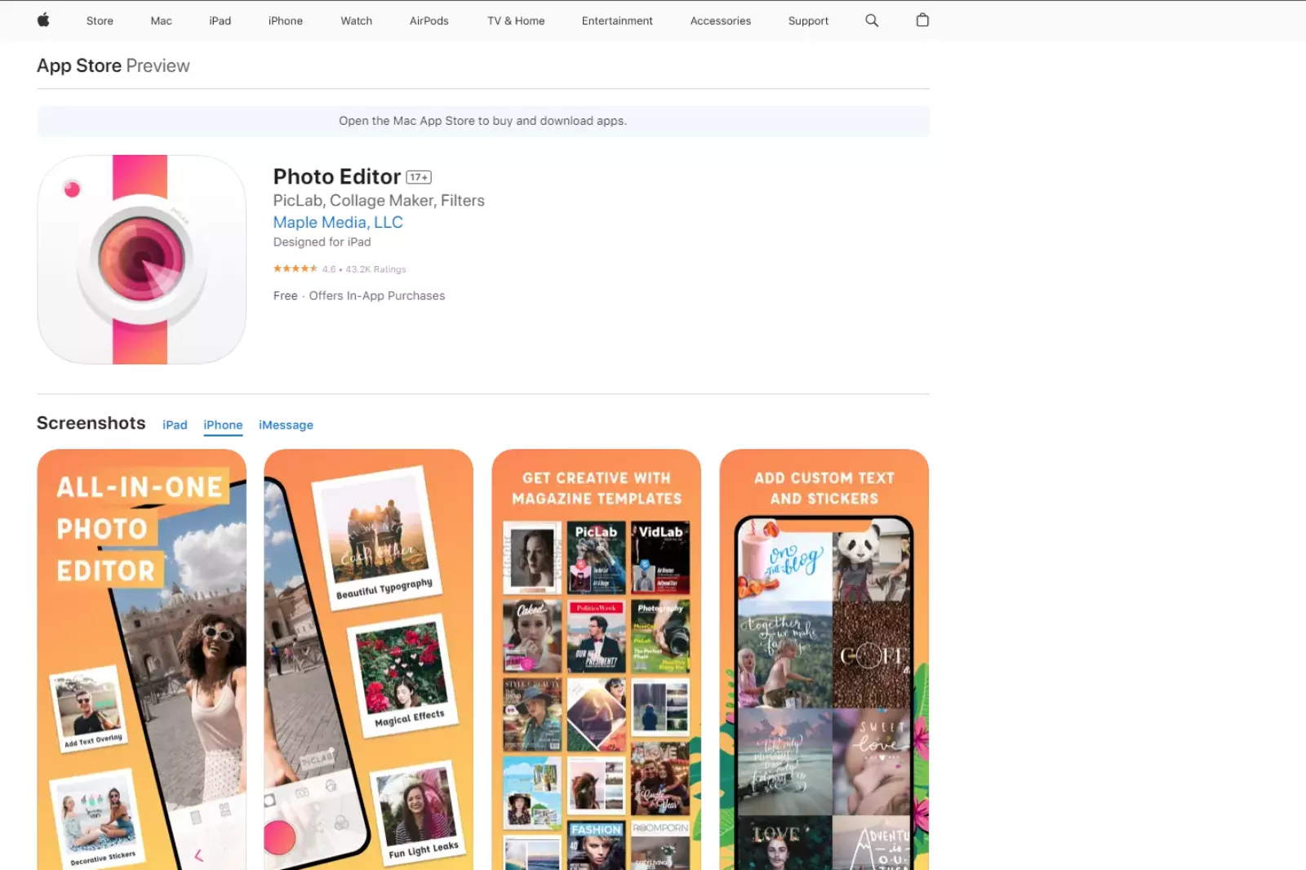
Task: Open the AirPods navigation item
Action: 429,21
